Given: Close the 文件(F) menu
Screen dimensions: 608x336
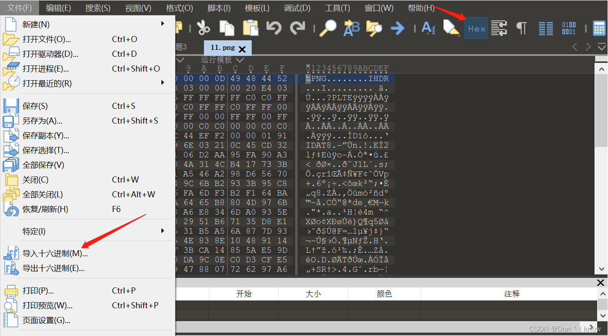Looking at the screenshot, I should point(20,8).
